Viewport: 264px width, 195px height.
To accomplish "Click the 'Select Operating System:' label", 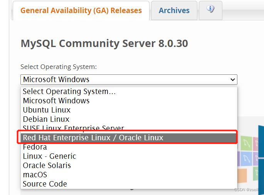I will (59, 67).
